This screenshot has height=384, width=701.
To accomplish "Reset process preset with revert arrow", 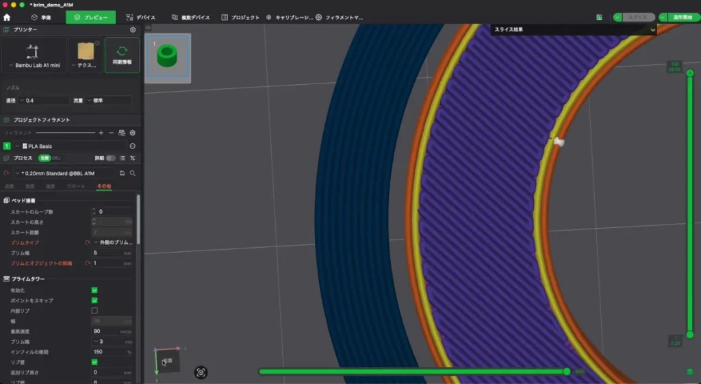I will click(x=6, y=173).
